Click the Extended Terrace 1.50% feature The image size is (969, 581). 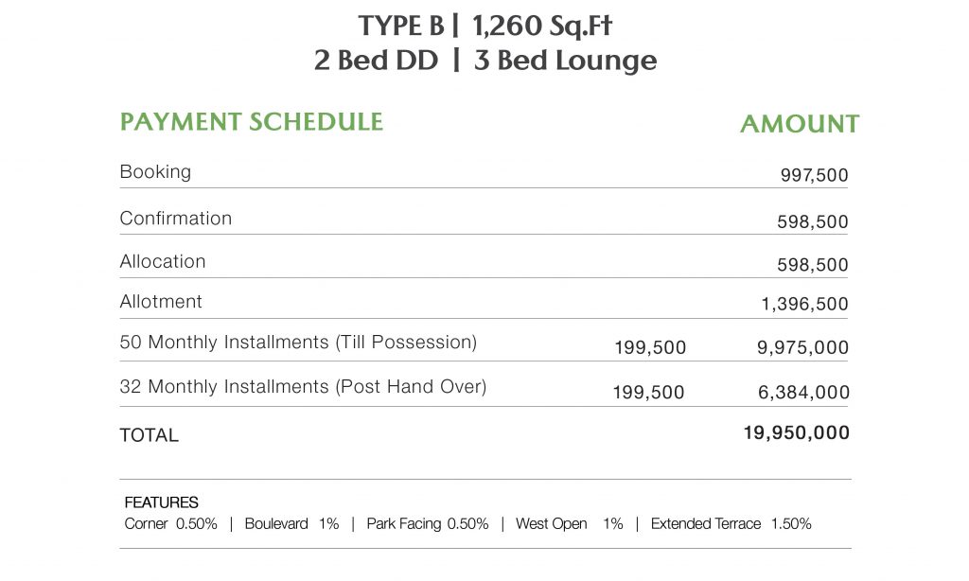(x=731, y=524)
